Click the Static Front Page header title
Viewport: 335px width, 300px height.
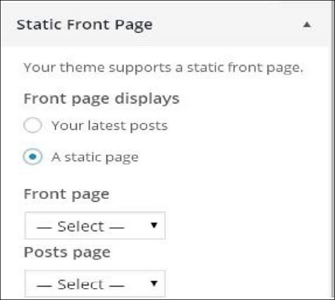pos(84,25)
